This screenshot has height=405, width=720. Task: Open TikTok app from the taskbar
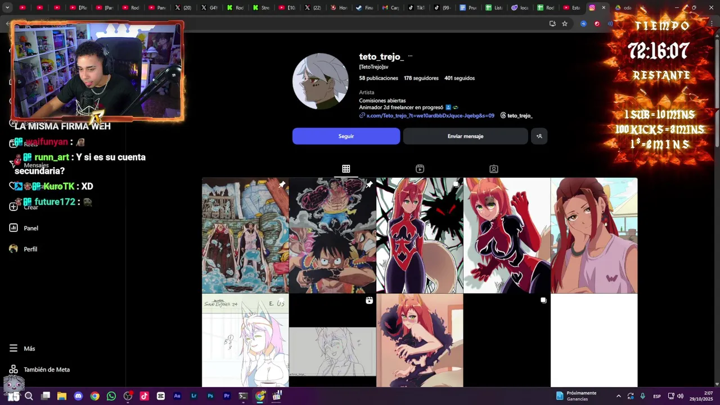144,396
